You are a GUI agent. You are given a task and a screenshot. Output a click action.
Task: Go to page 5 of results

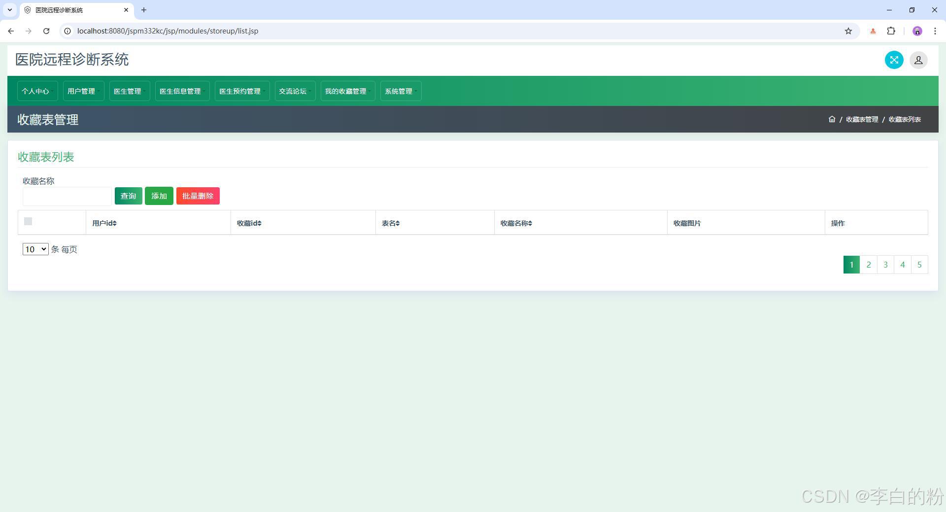pyautogui.click(x=919, y=265)
